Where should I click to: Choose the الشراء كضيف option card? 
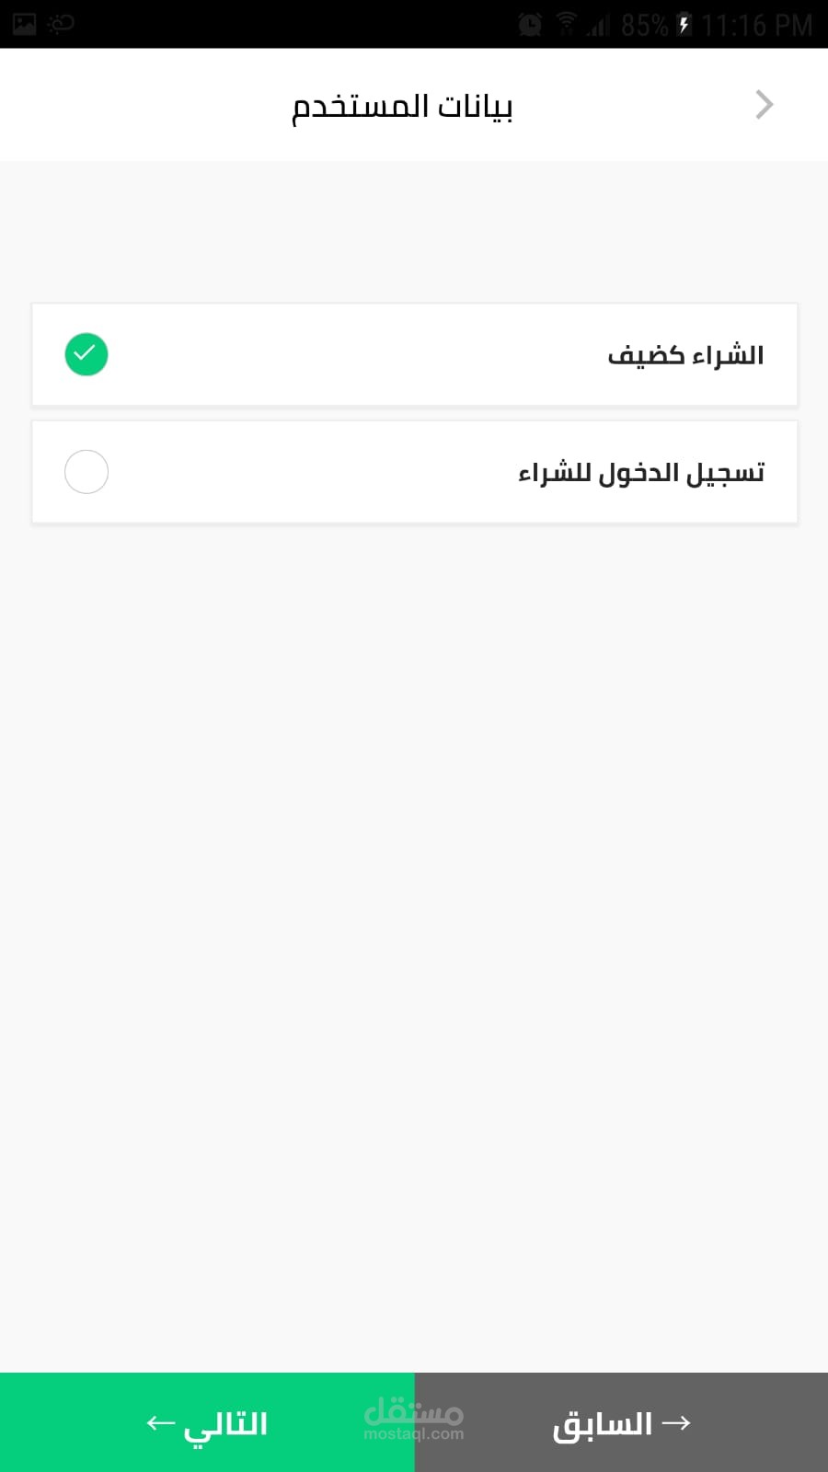coord(414,354)
